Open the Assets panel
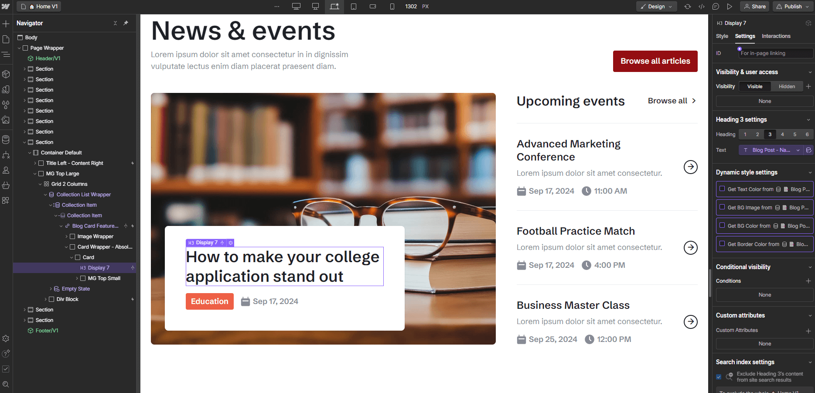The image size is (815, 393). [x=6, y=120]
